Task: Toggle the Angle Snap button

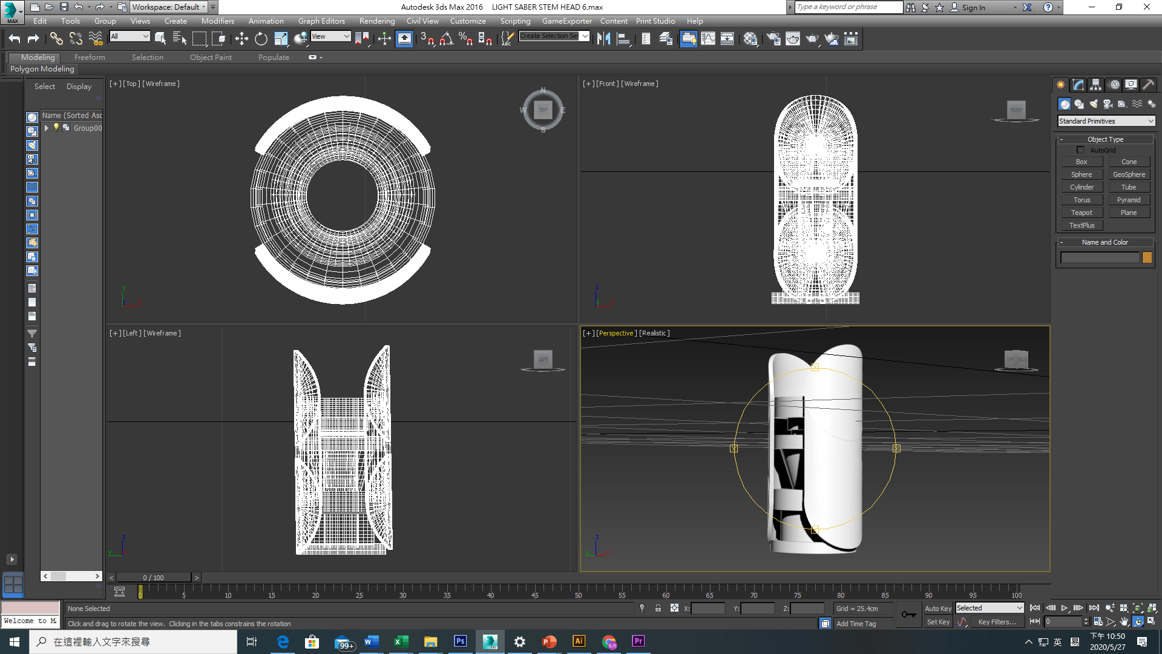Action: 447,39
